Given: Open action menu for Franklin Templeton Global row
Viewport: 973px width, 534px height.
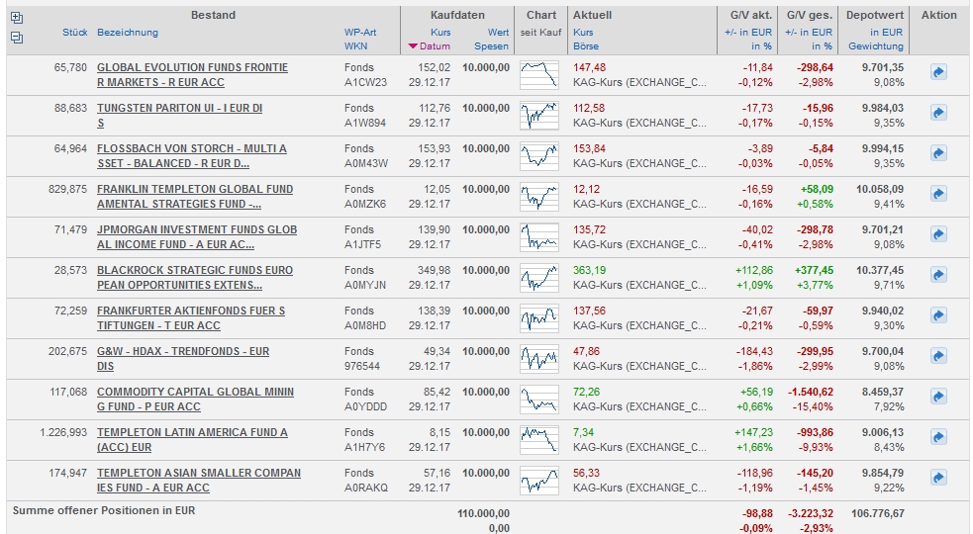Looking at the screenshot, I should tap(938, 194).
